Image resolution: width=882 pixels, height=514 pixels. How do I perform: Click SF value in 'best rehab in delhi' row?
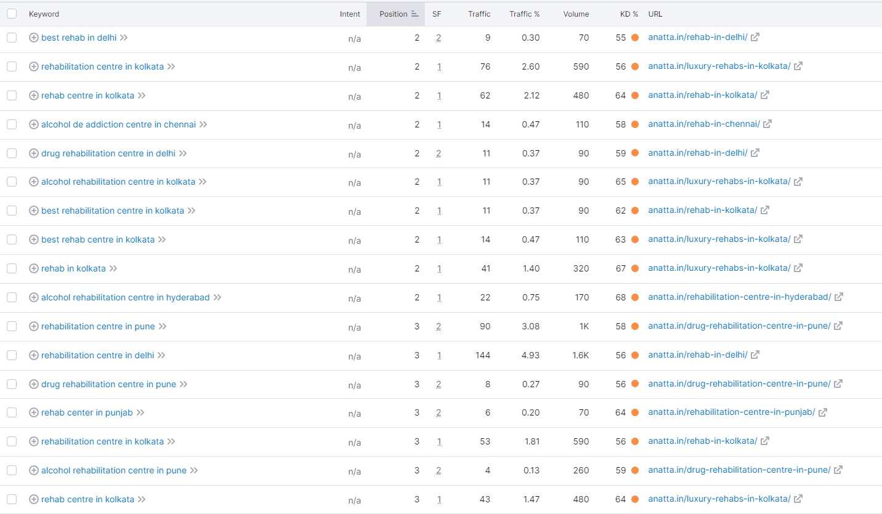pyautogui.click(x=439, y=38)
